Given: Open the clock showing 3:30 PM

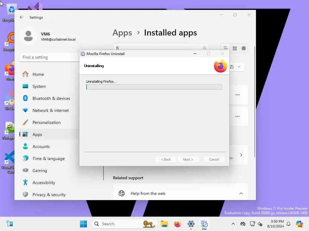Looking at the screenshot, I should pos(276,224).
